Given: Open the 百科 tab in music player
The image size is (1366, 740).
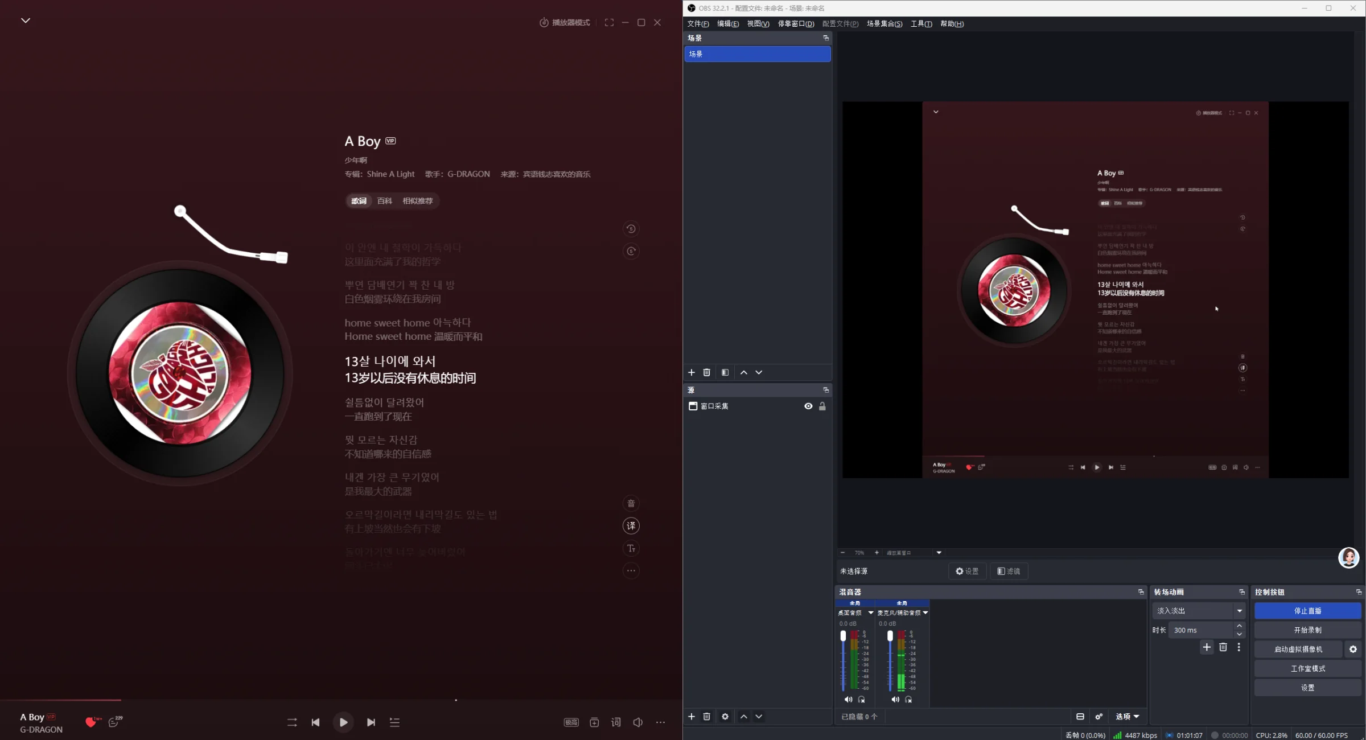Looking at the screenshot, I should point(384,200).
